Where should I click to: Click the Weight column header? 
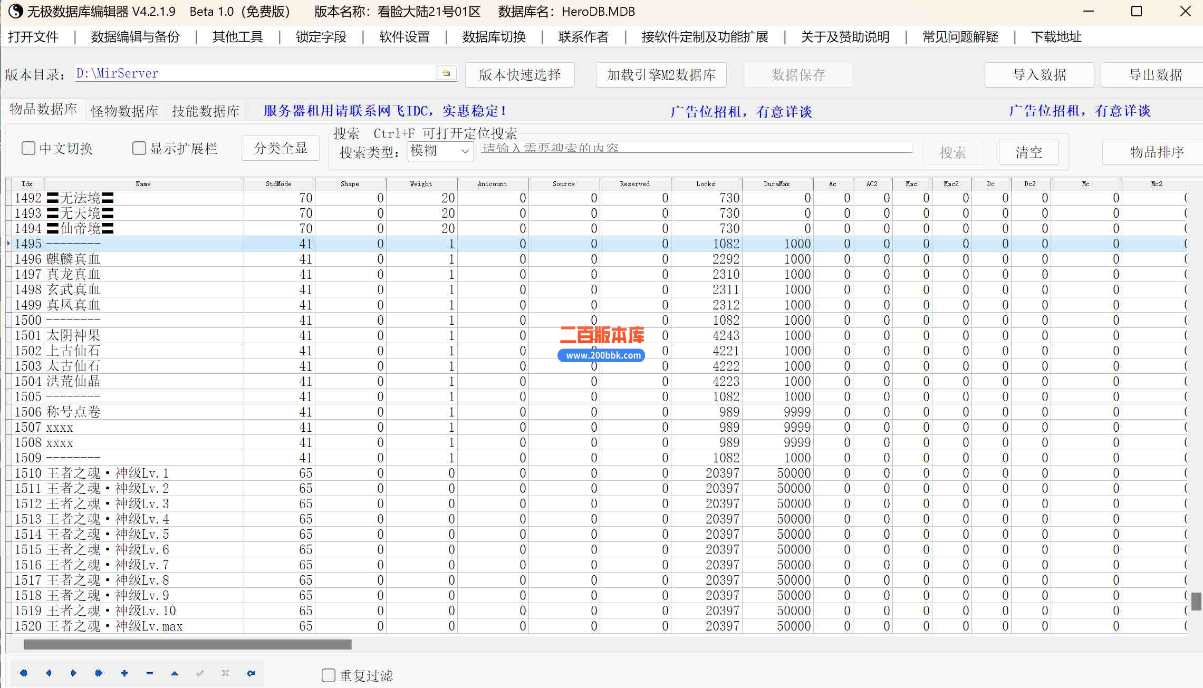[x=421, y=184]
